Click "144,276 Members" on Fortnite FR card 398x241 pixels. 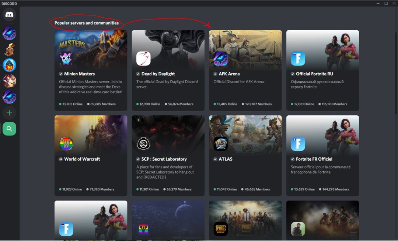[x=336, y=189]
